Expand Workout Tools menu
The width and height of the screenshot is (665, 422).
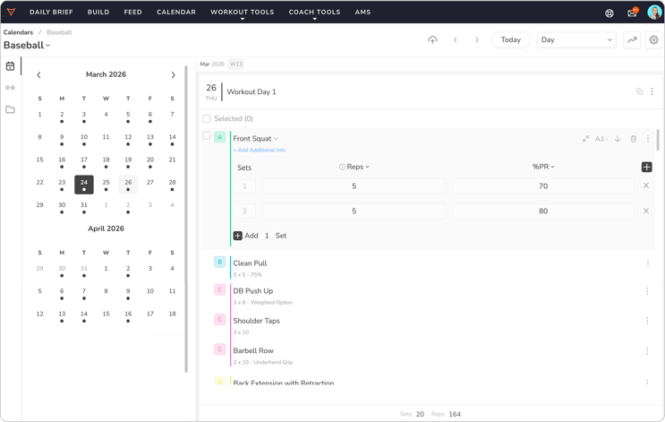243,13
